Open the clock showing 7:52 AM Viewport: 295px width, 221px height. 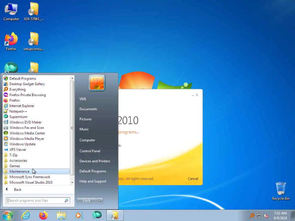pos(280,216)
